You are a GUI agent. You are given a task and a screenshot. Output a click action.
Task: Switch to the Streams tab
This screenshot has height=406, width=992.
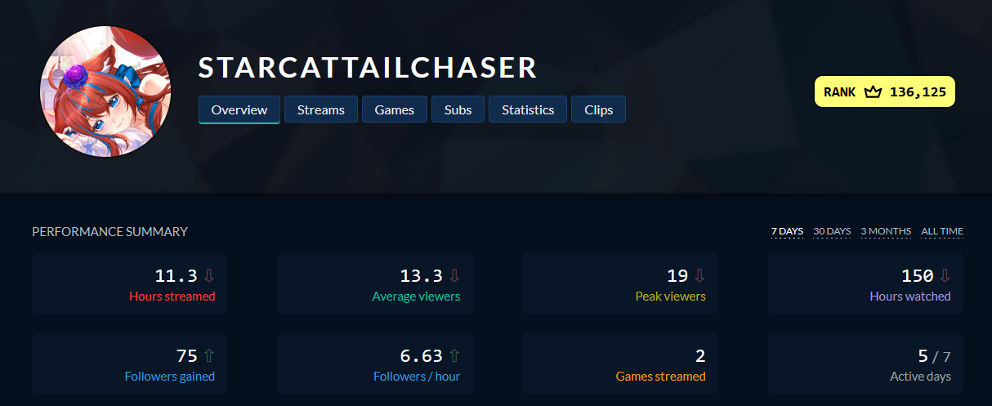point(321,109)
